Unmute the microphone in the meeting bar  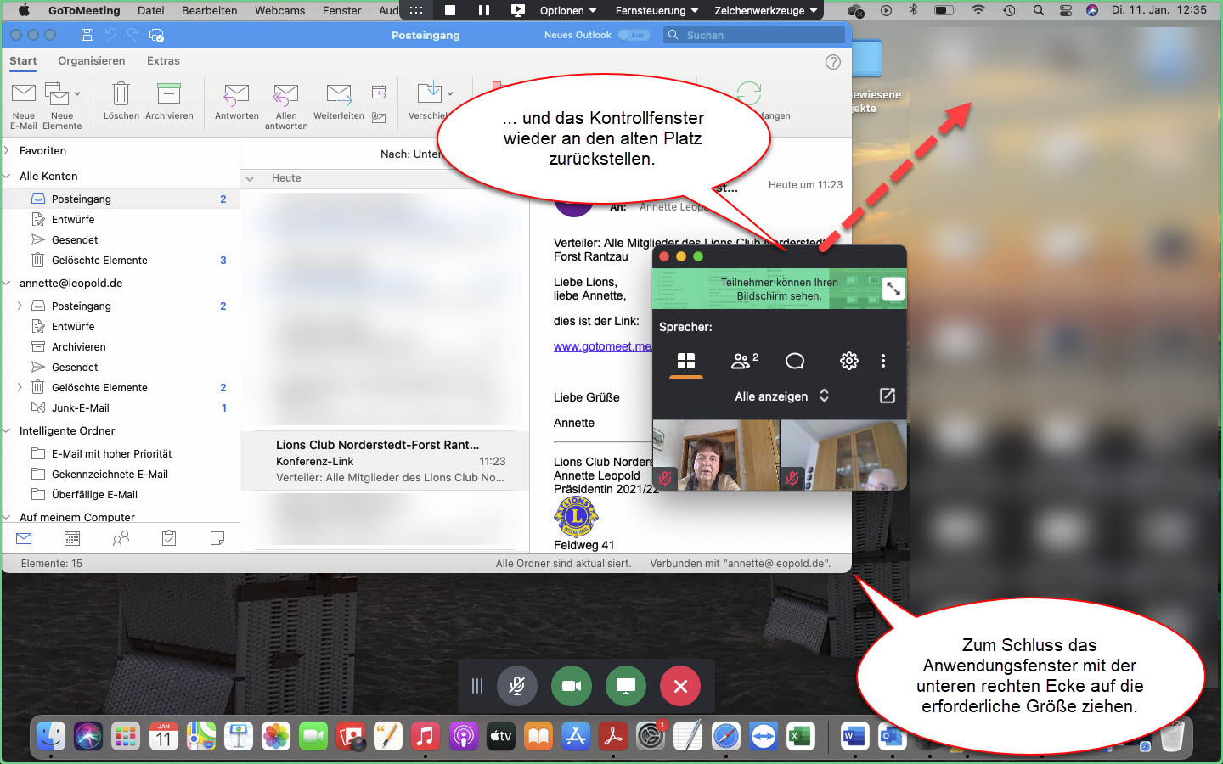tap(516, 686)
